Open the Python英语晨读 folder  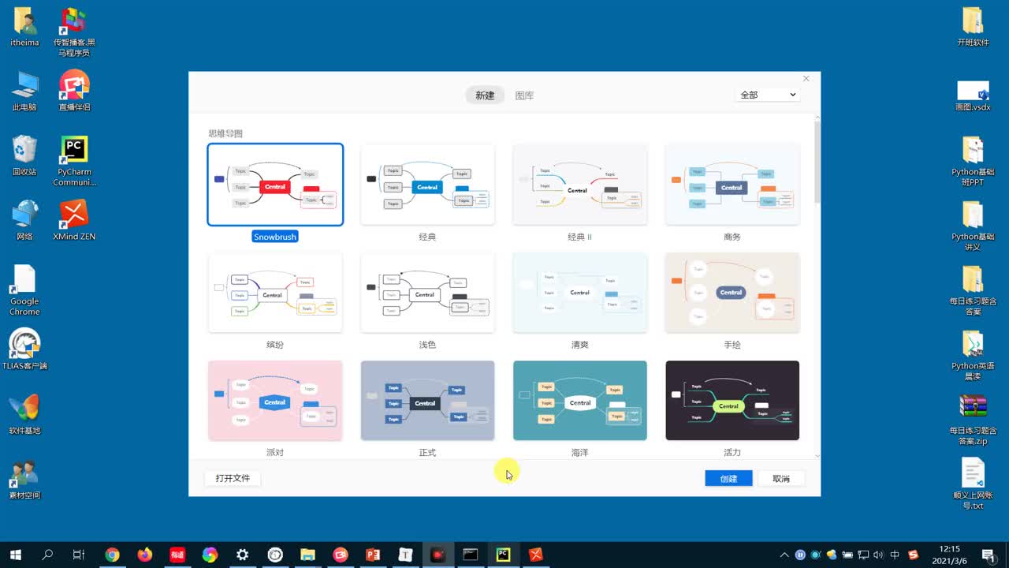point(973,355)
